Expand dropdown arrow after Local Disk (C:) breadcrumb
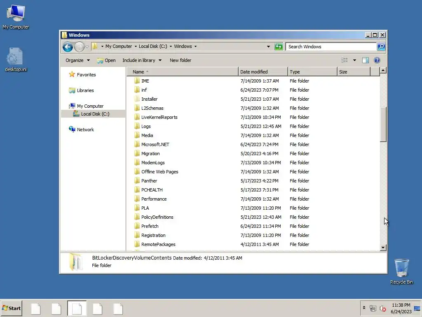Viewport: 422px width, 317px height. click(x=171, y=46)
